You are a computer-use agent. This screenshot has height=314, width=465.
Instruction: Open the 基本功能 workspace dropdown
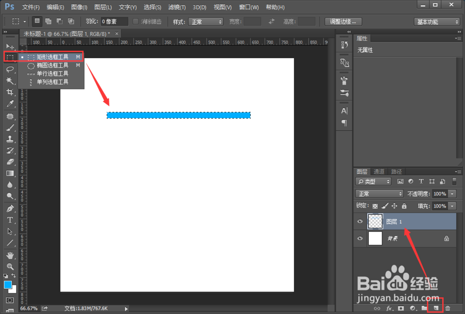coord(437,22)
